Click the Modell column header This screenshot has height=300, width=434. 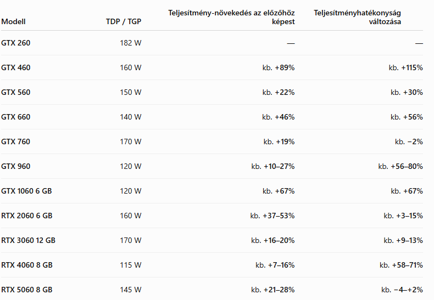[13, 21]
